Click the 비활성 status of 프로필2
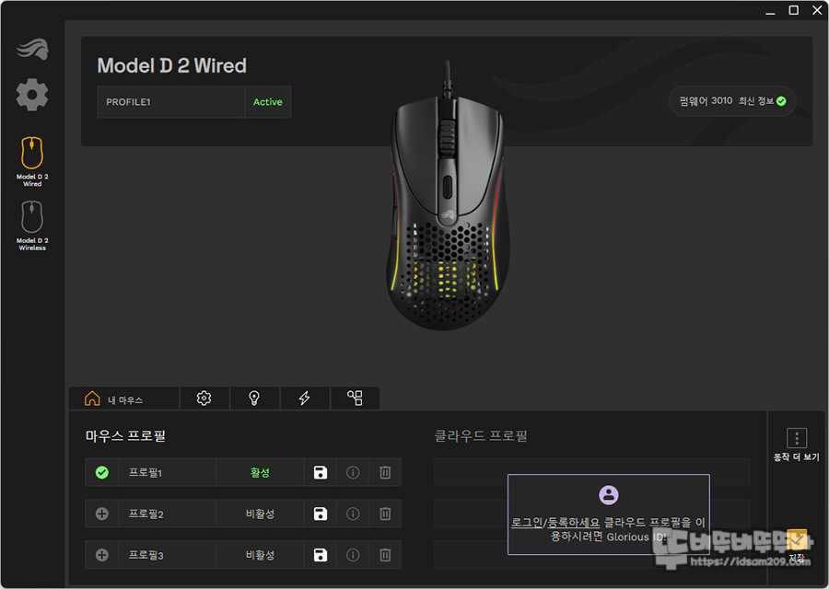 click(260, 514)
